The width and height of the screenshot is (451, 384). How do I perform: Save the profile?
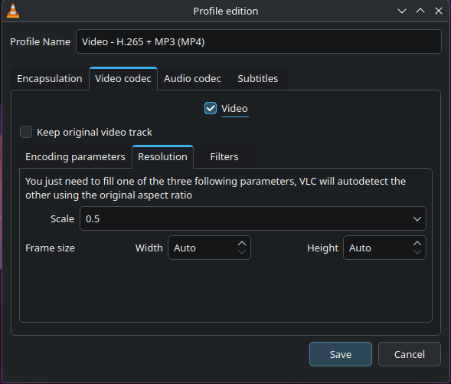pos(341,354)
